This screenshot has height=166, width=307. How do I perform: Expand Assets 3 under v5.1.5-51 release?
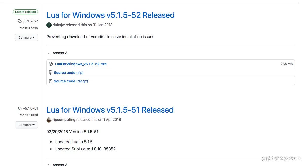[x=48, y=165]
